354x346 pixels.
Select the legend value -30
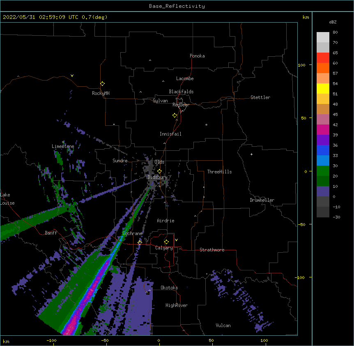point(336,217)
